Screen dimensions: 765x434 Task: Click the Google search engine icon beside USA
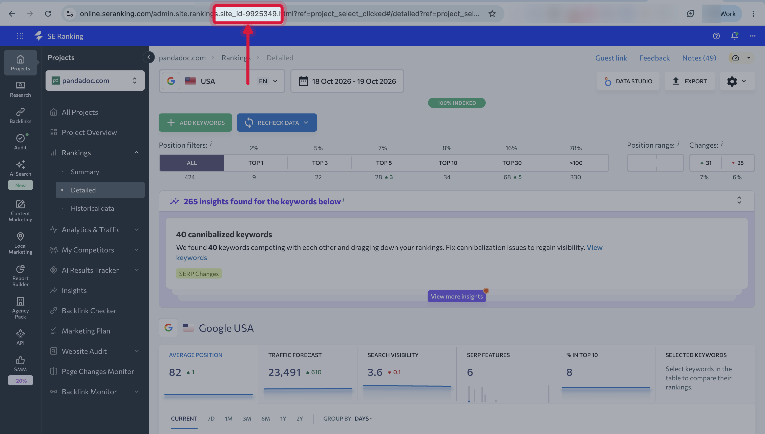[x=171, y=81]
